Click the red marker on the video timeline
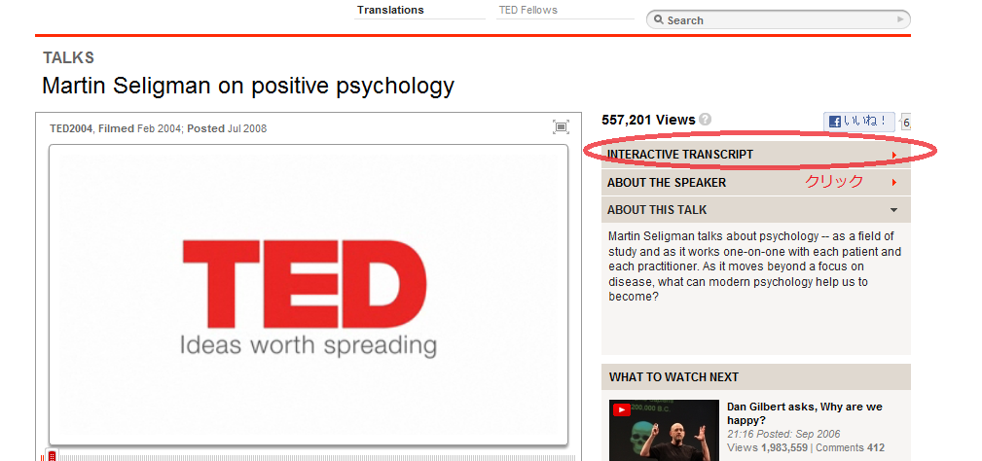This screenshot has width=982, height=461. click(x=52, y=455)
